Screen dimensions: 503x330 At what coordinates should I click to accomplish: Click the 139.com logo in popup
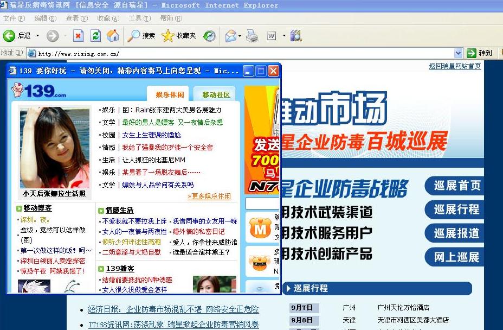click(x=39, y=90)
